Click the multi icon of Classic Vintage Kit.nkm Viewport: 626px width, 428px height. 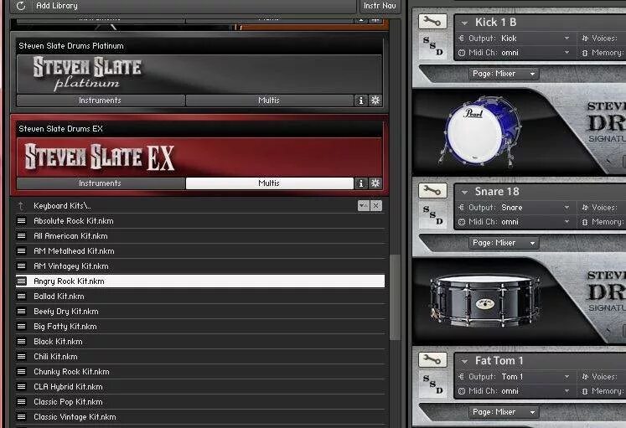coord(21,417)
